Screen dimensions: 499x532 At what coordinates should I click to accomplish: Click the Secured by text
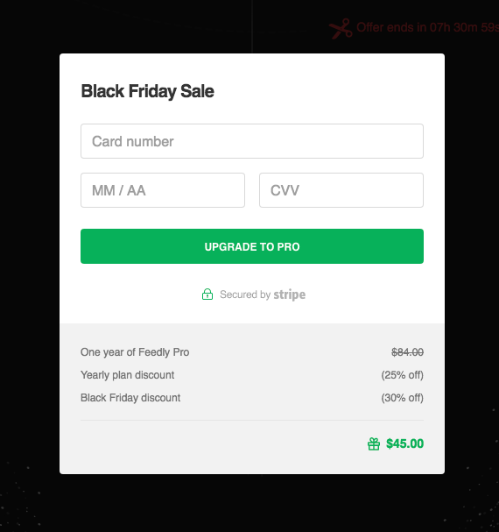tap(245, 294)
